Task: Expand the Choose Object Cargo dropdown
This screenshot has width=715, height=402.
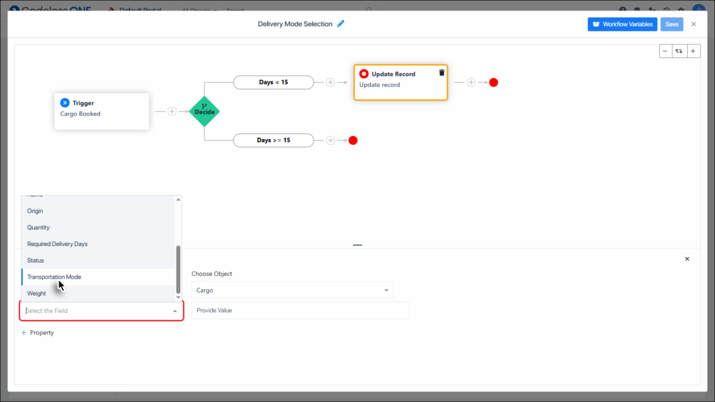Action: tap(292, 290)
